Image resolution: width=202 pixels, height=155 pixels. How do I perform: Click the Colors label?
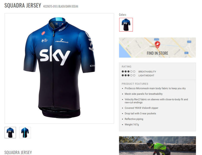(x=122, y=15)
